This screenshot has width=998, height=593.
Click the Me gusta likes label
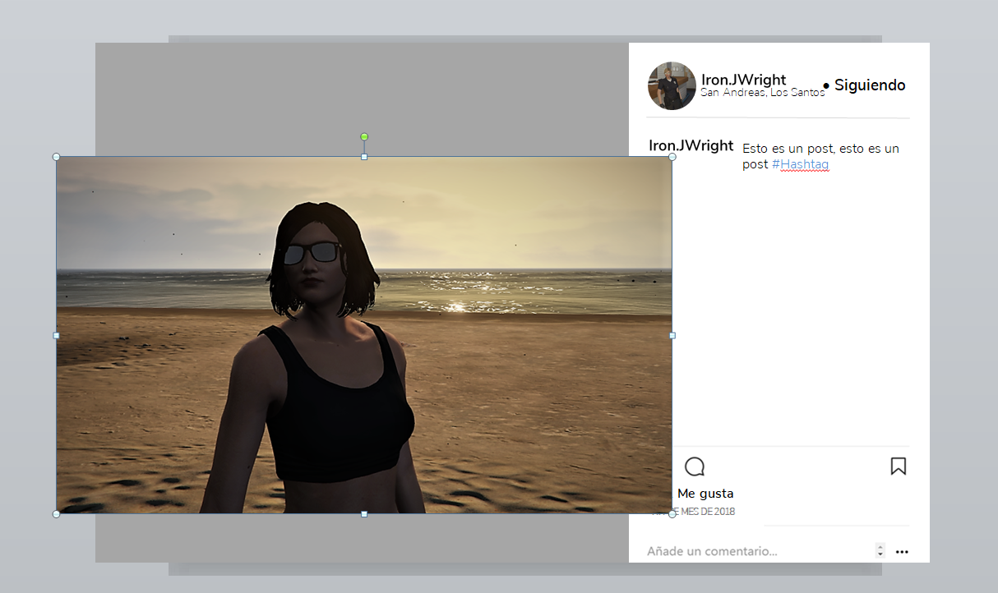point(705,494)
